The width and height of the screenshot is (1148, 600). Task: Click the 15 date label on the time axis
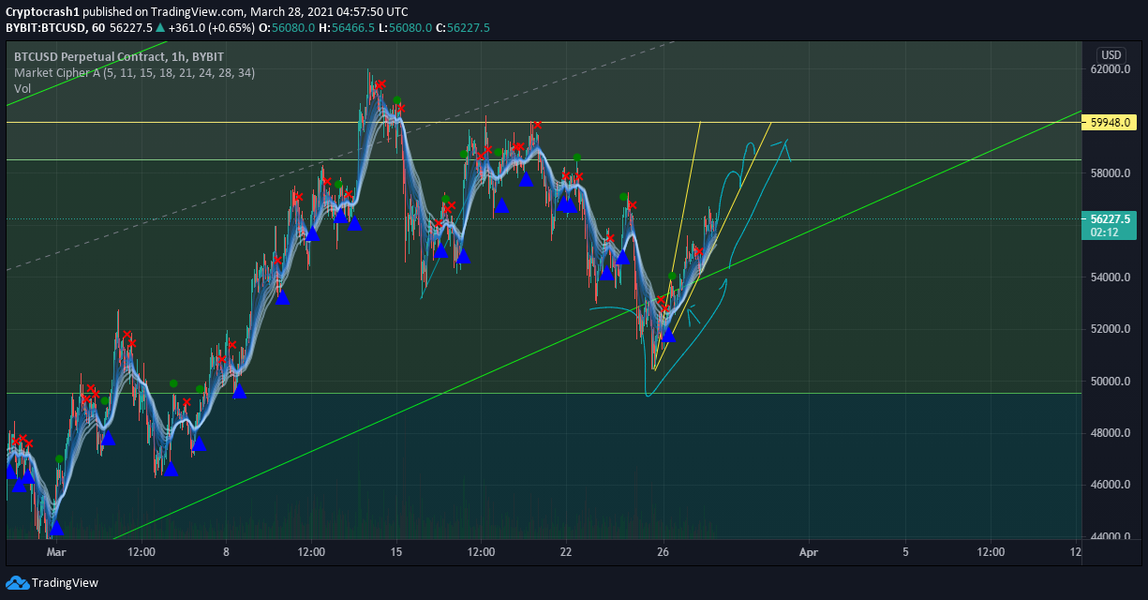(395, 552)
